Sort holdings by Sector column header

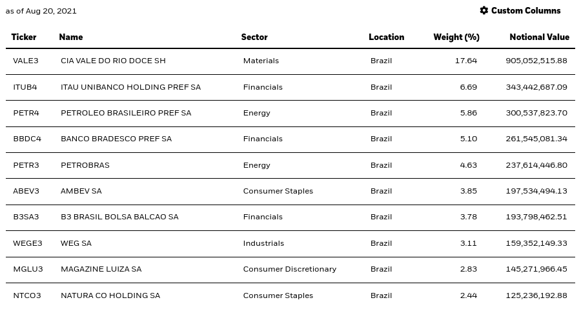[x=254, y=37]
